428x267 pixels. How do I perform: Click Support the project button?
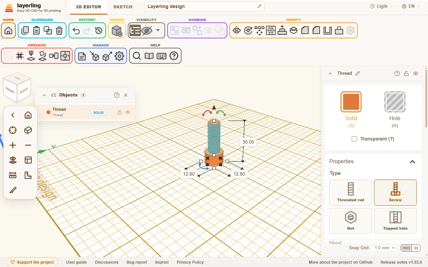coord(32,262)
